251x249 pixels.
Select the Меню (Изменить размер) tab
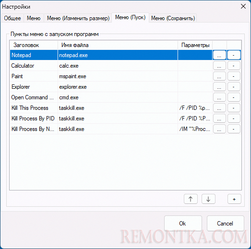[x=78, y=18]
